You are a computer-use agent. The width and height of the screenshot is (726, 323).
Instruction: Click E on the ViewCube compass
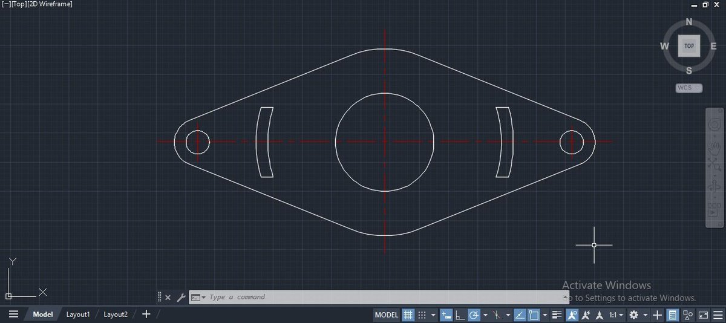[713, 46]
